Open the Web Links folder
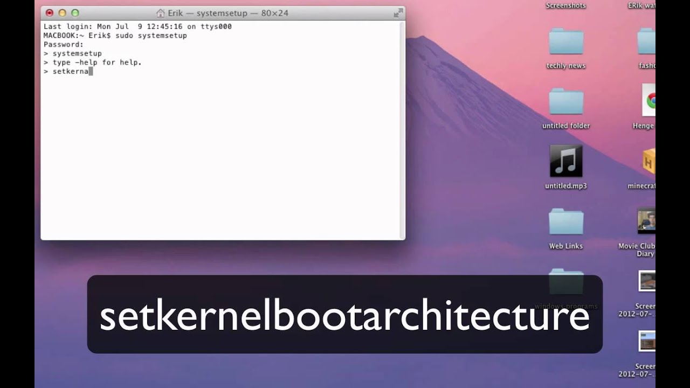 [566, 221]
